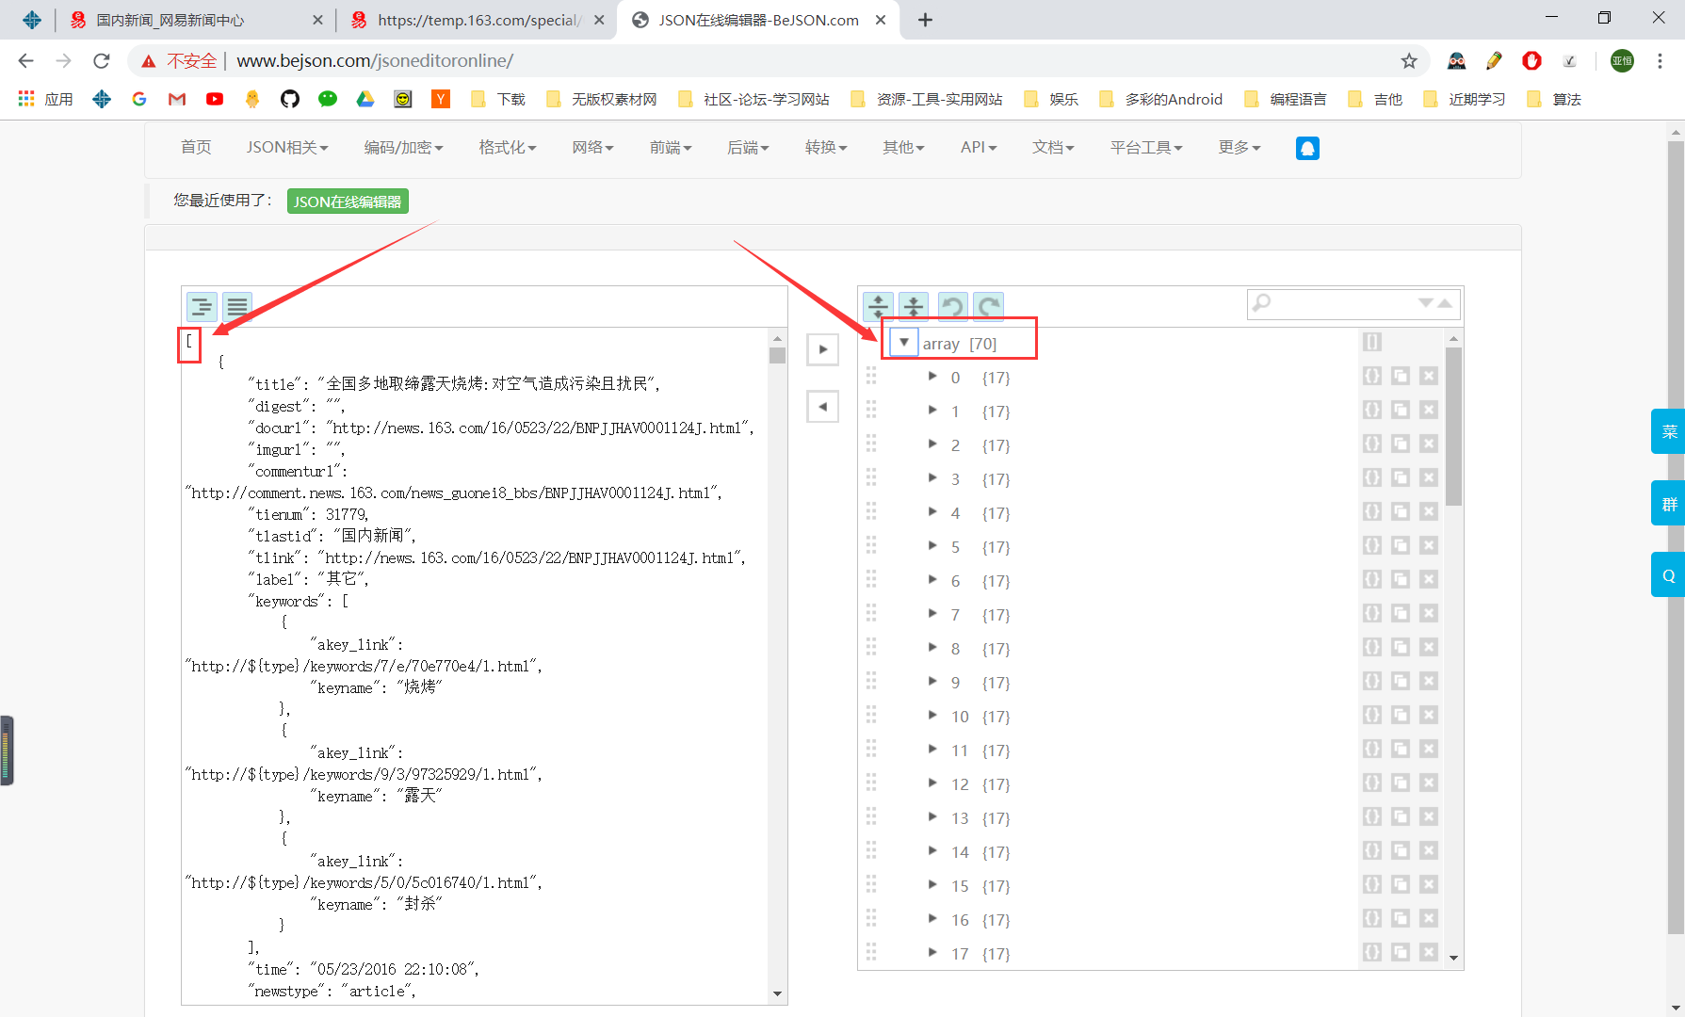Open the 格式化 dropdown menu
Screen dimensions: 1685x1017
click(x=508, y=148)
